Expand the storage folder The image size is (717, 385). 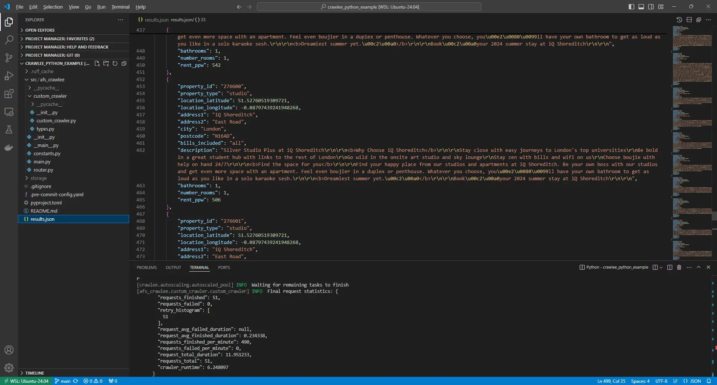tap(38, 178)
